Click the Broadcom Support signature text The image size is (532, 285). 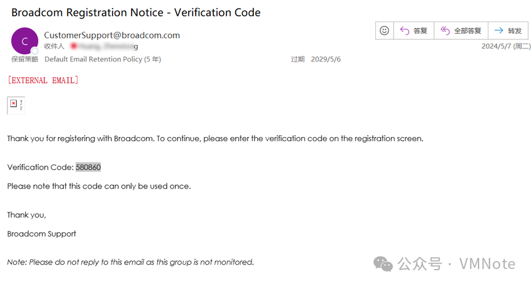[42, 233]
